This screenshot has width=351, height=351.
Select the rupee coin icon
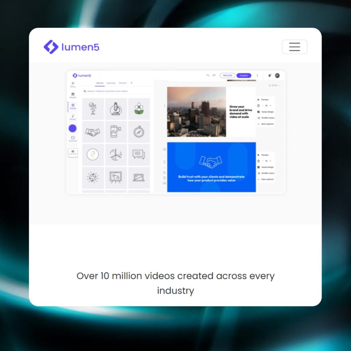pyautogui.click(x=93, y=155)
